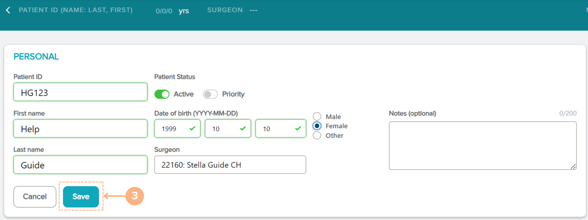Focus the Patient ID field containing HG123
Screen dimensions: 588x220
[x=80, y=92]
